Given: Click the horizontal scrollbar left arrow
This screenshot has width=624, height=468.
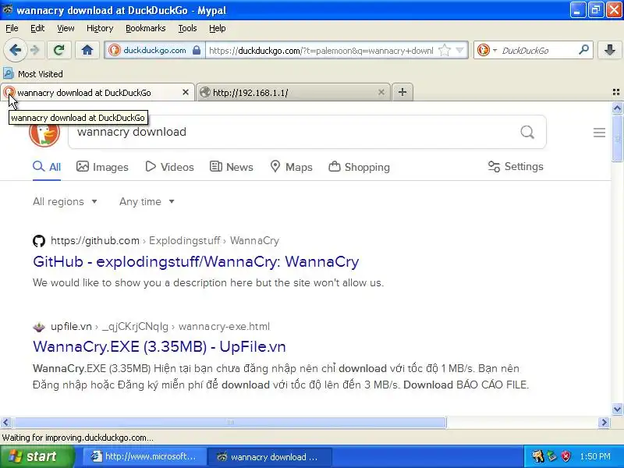Looking at the screenshot, I should (5, 422).
